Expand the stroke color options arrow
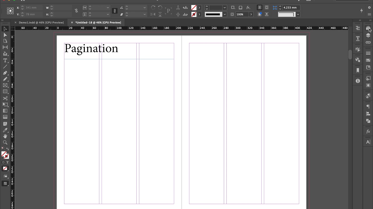Image resolution: width=373 pixels, height=209 pixels. tap(199, 14)
